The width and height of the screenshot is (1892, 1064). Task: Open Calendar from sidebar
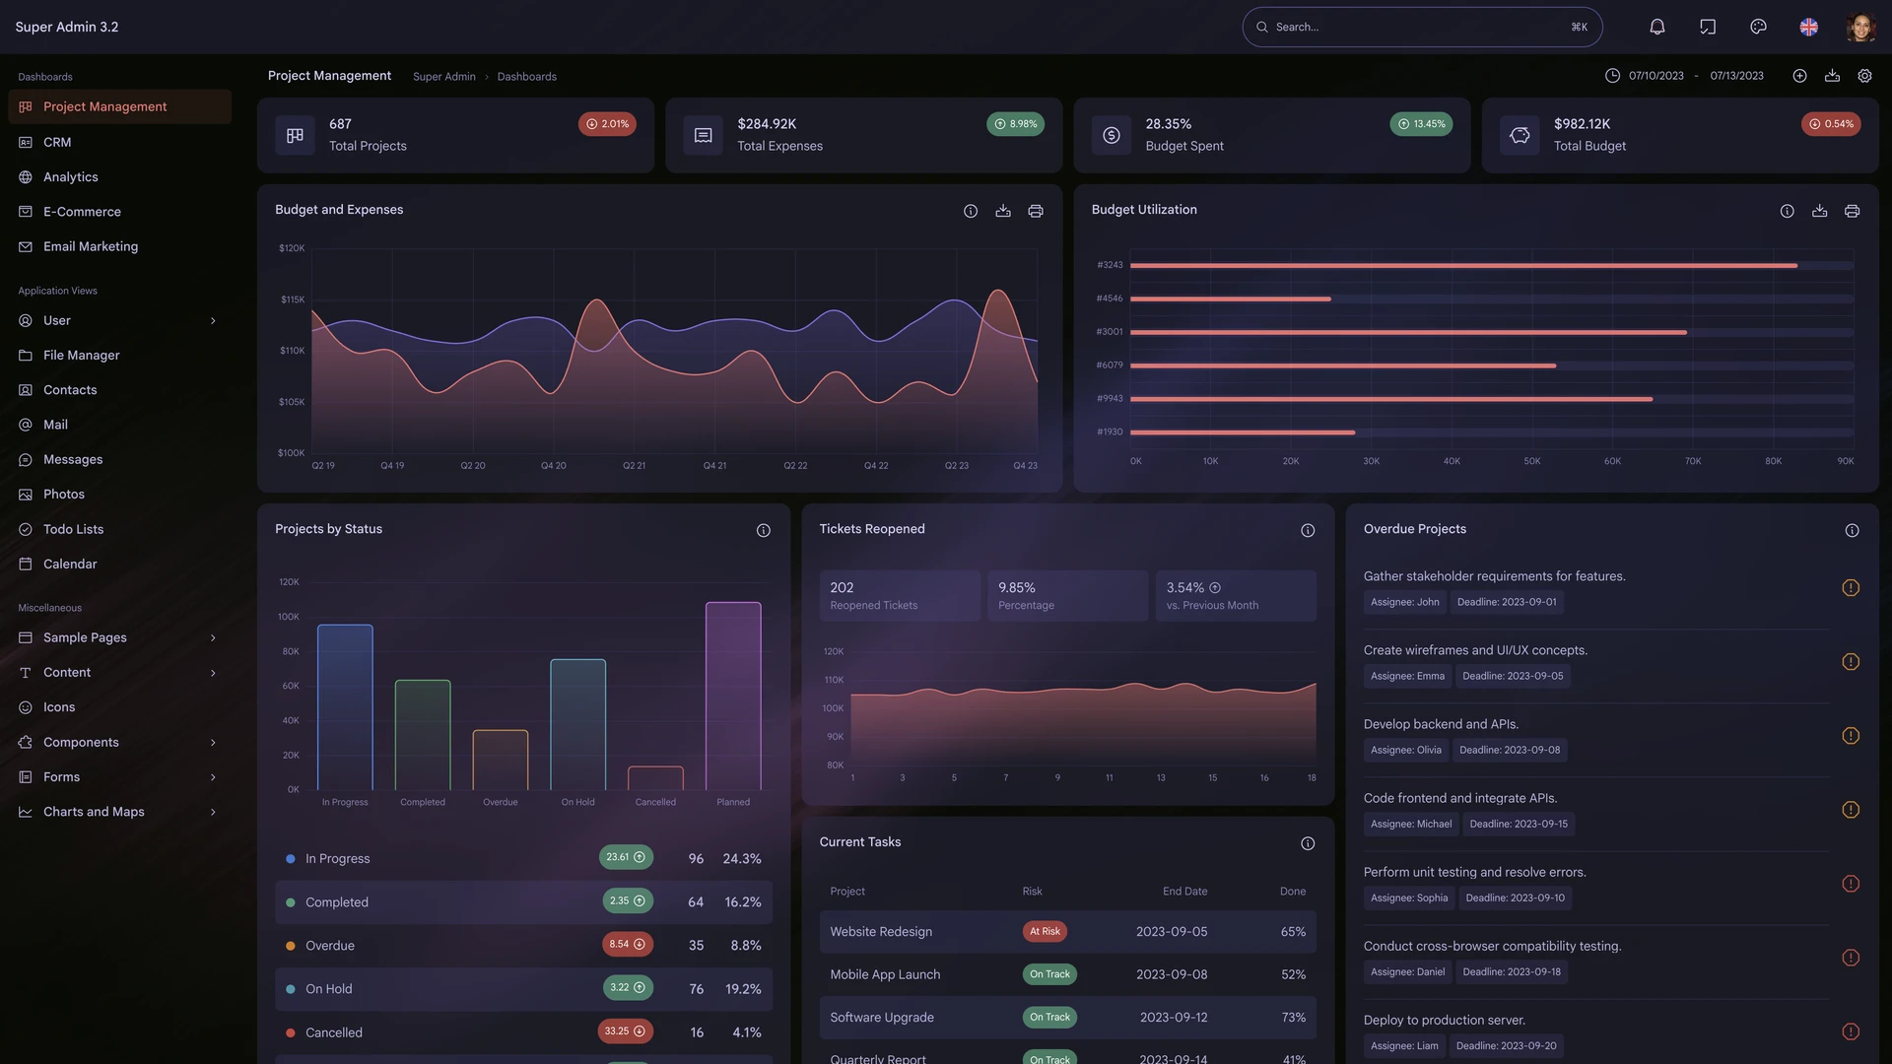(119, 564)
